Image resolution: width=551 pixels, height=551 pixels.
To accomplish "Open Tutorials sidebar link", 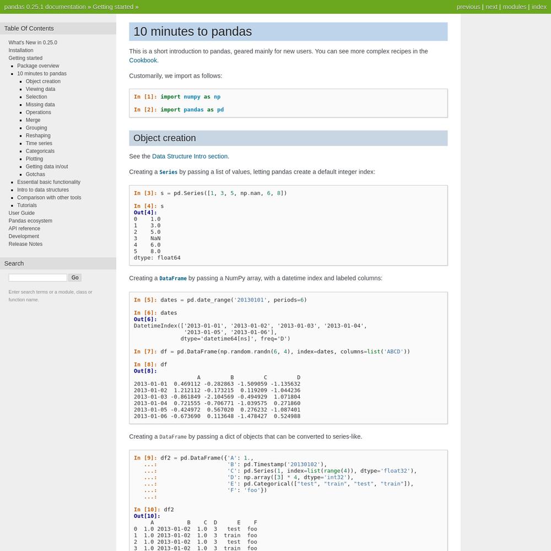I will click(26, 205).
